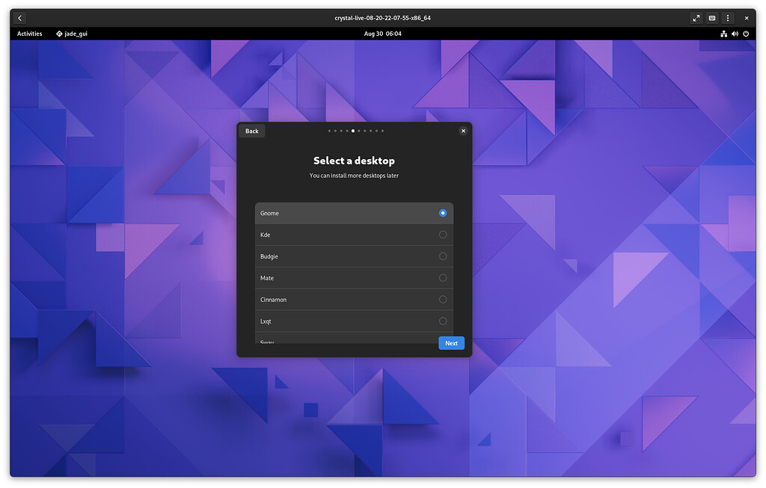Click the power icon in the top bar
This screenshot has width=766, height=488.
click(746, 34)
